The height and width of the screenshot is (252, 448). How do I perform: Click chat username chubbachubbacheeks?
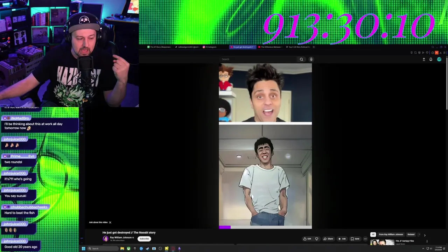(29, 207)
